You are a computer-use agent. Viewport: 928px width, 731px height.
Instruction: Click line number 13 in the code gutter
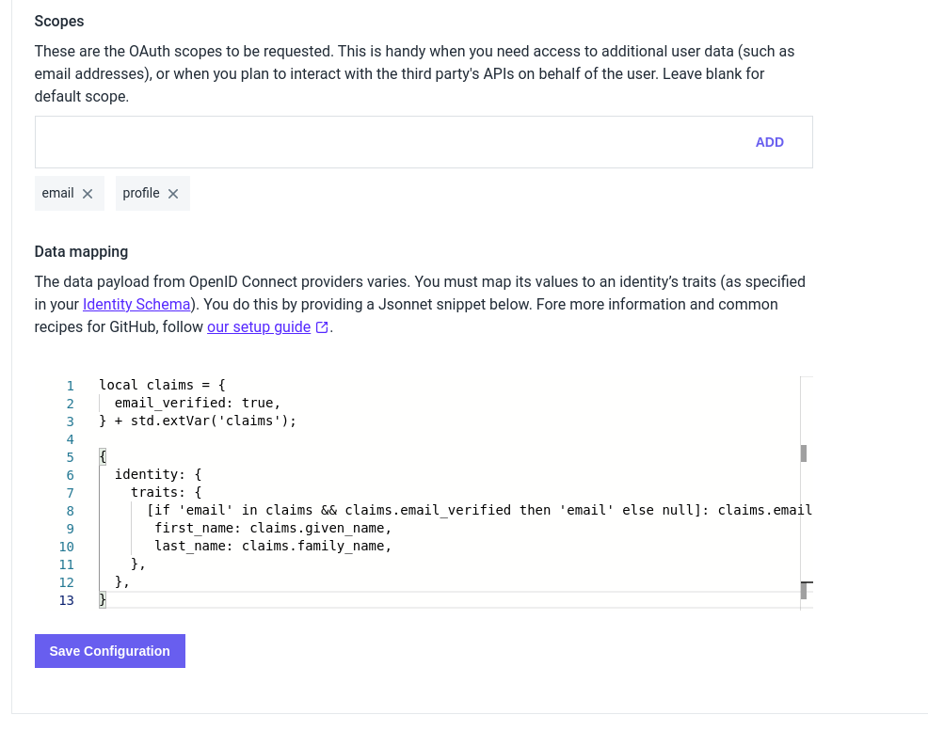click(67, 599)
